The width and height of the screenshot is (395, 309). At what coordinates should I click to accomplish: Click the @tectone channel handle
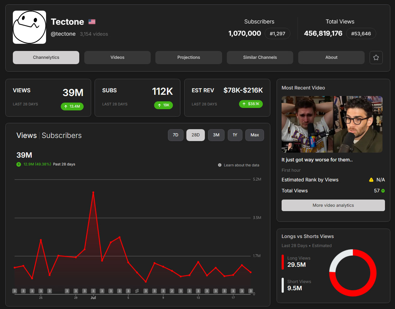[x=63, y=34]
